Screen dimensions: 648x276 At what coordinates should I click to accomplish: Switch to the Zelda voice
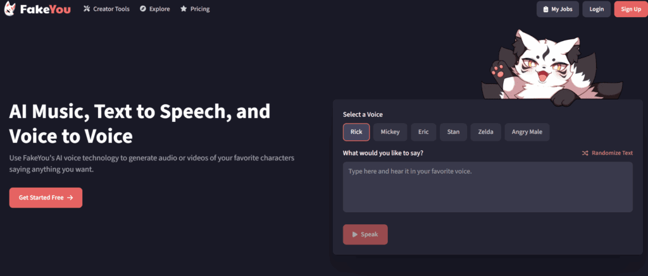pyautogui.click(x=486, y=132)
